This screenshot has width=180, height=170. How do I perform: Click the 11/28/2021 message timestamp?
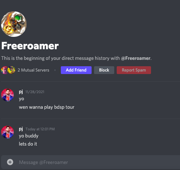(x=35, y=92)
